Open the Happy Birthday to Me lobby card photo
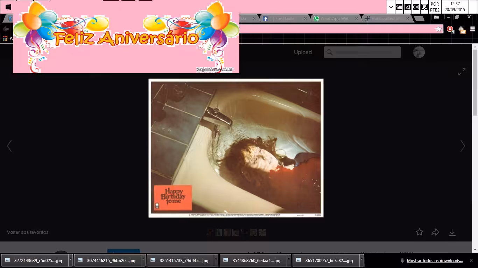 point(236,148)
